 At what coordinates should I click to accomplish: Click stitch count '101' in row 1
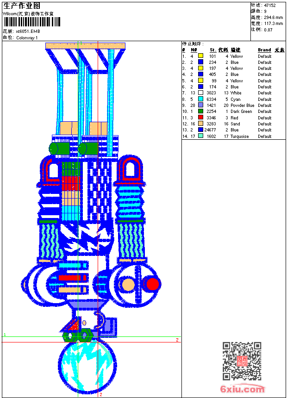click(x=212, y=56)
